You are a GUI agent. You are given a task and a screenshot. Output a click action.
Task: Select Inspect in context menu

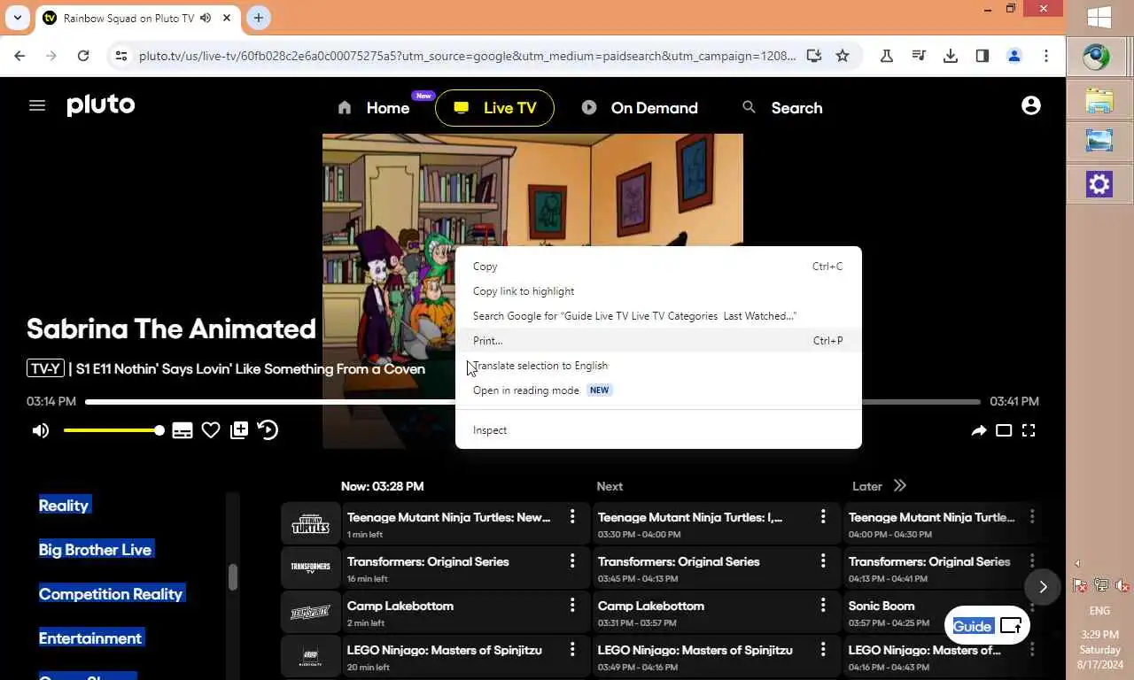click(658, 430)
